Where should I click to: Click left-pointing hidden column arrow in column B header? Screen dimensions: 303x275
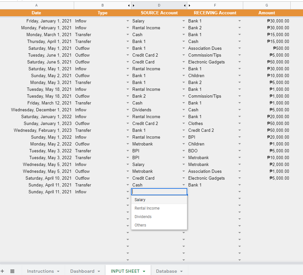tap(129, 6)
